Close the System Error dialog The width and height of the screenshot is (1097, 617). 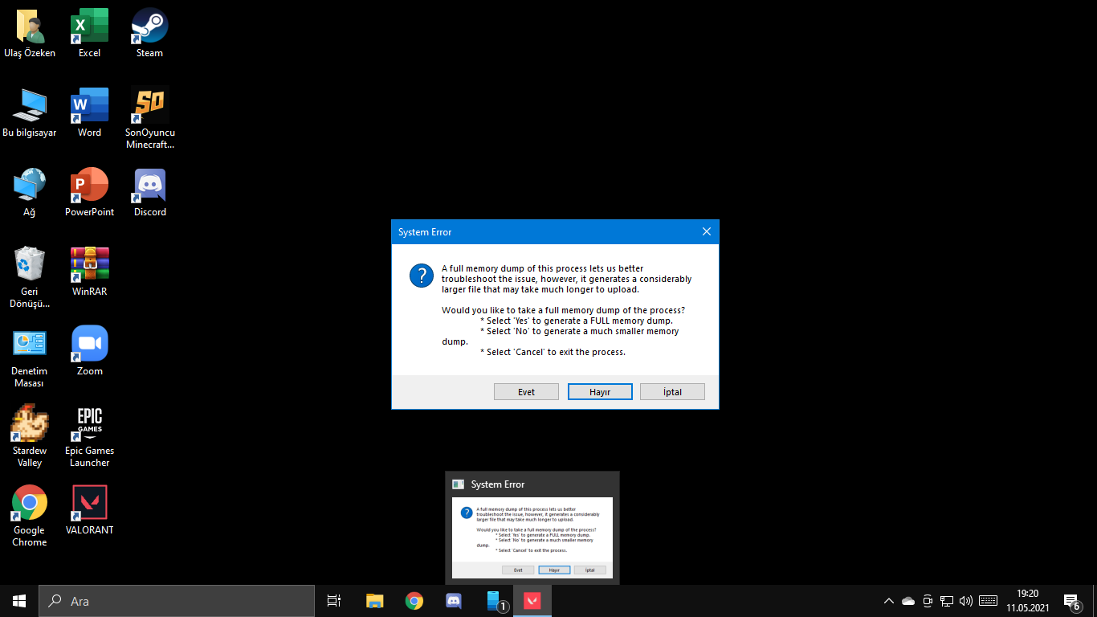point(707,231)
